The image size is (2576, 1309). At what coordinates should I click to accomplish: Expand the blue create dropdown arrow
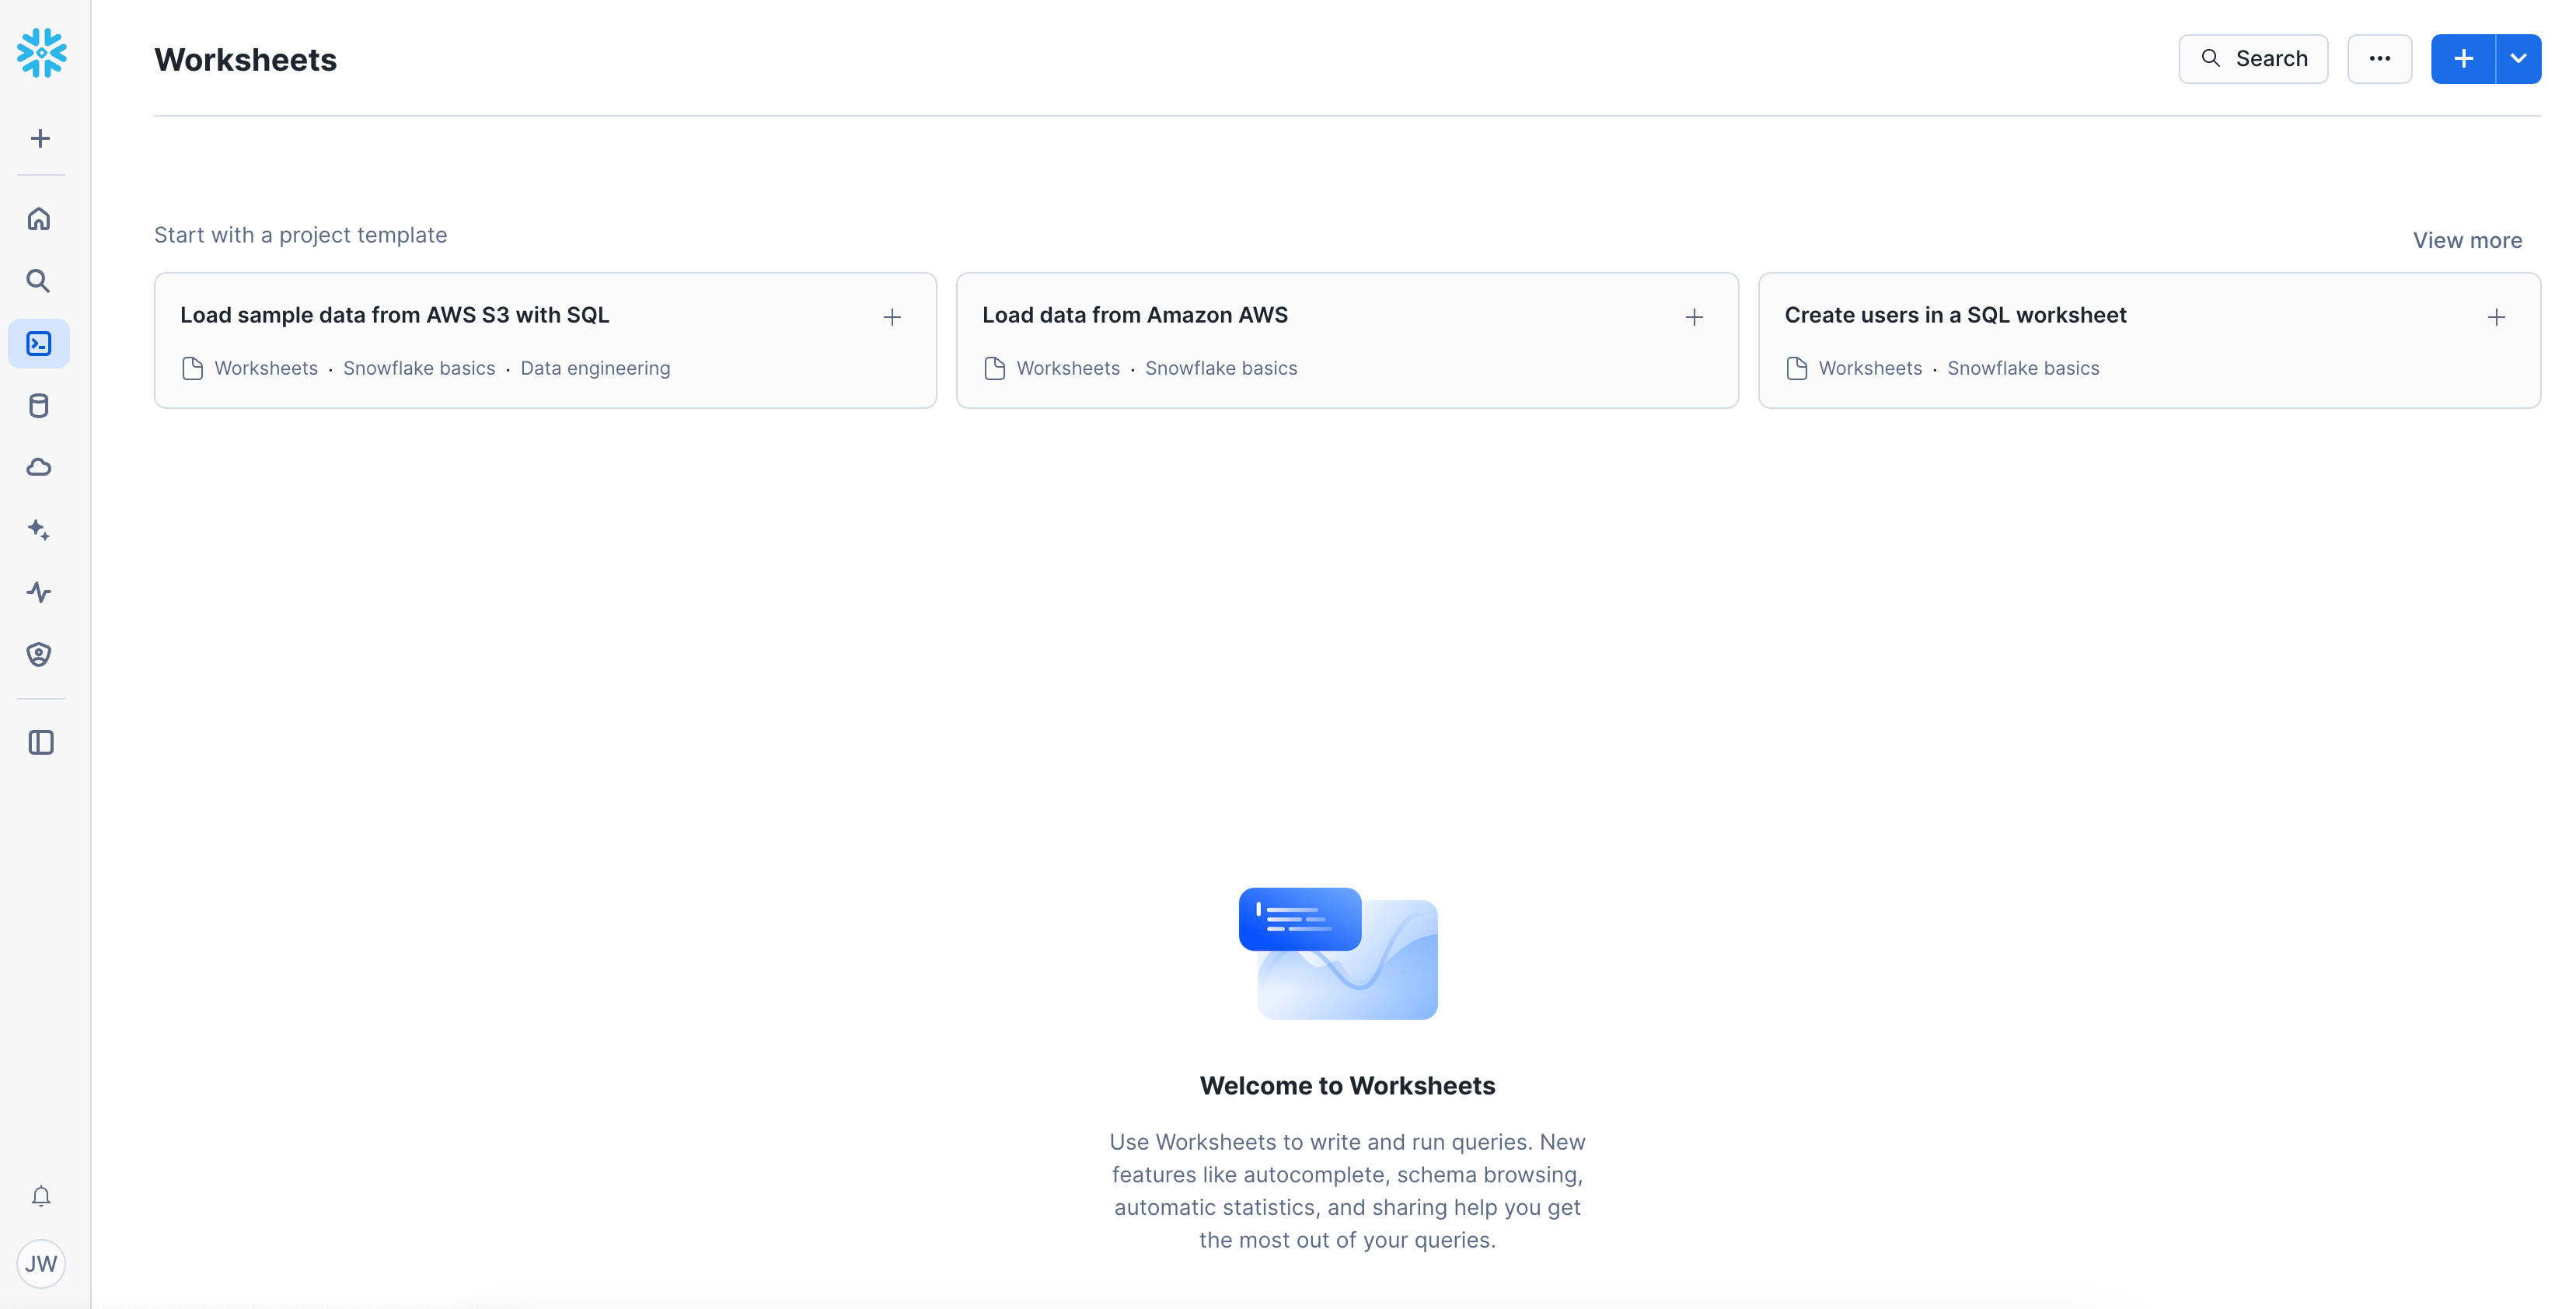2518,59
